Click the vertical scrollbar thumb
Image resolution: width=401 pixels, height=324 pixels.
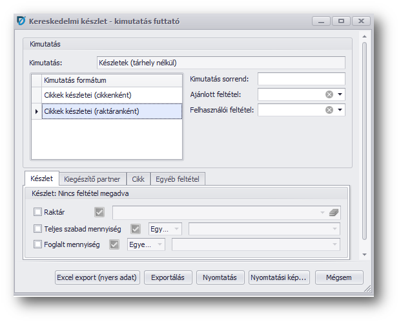[x=364, y=141]
